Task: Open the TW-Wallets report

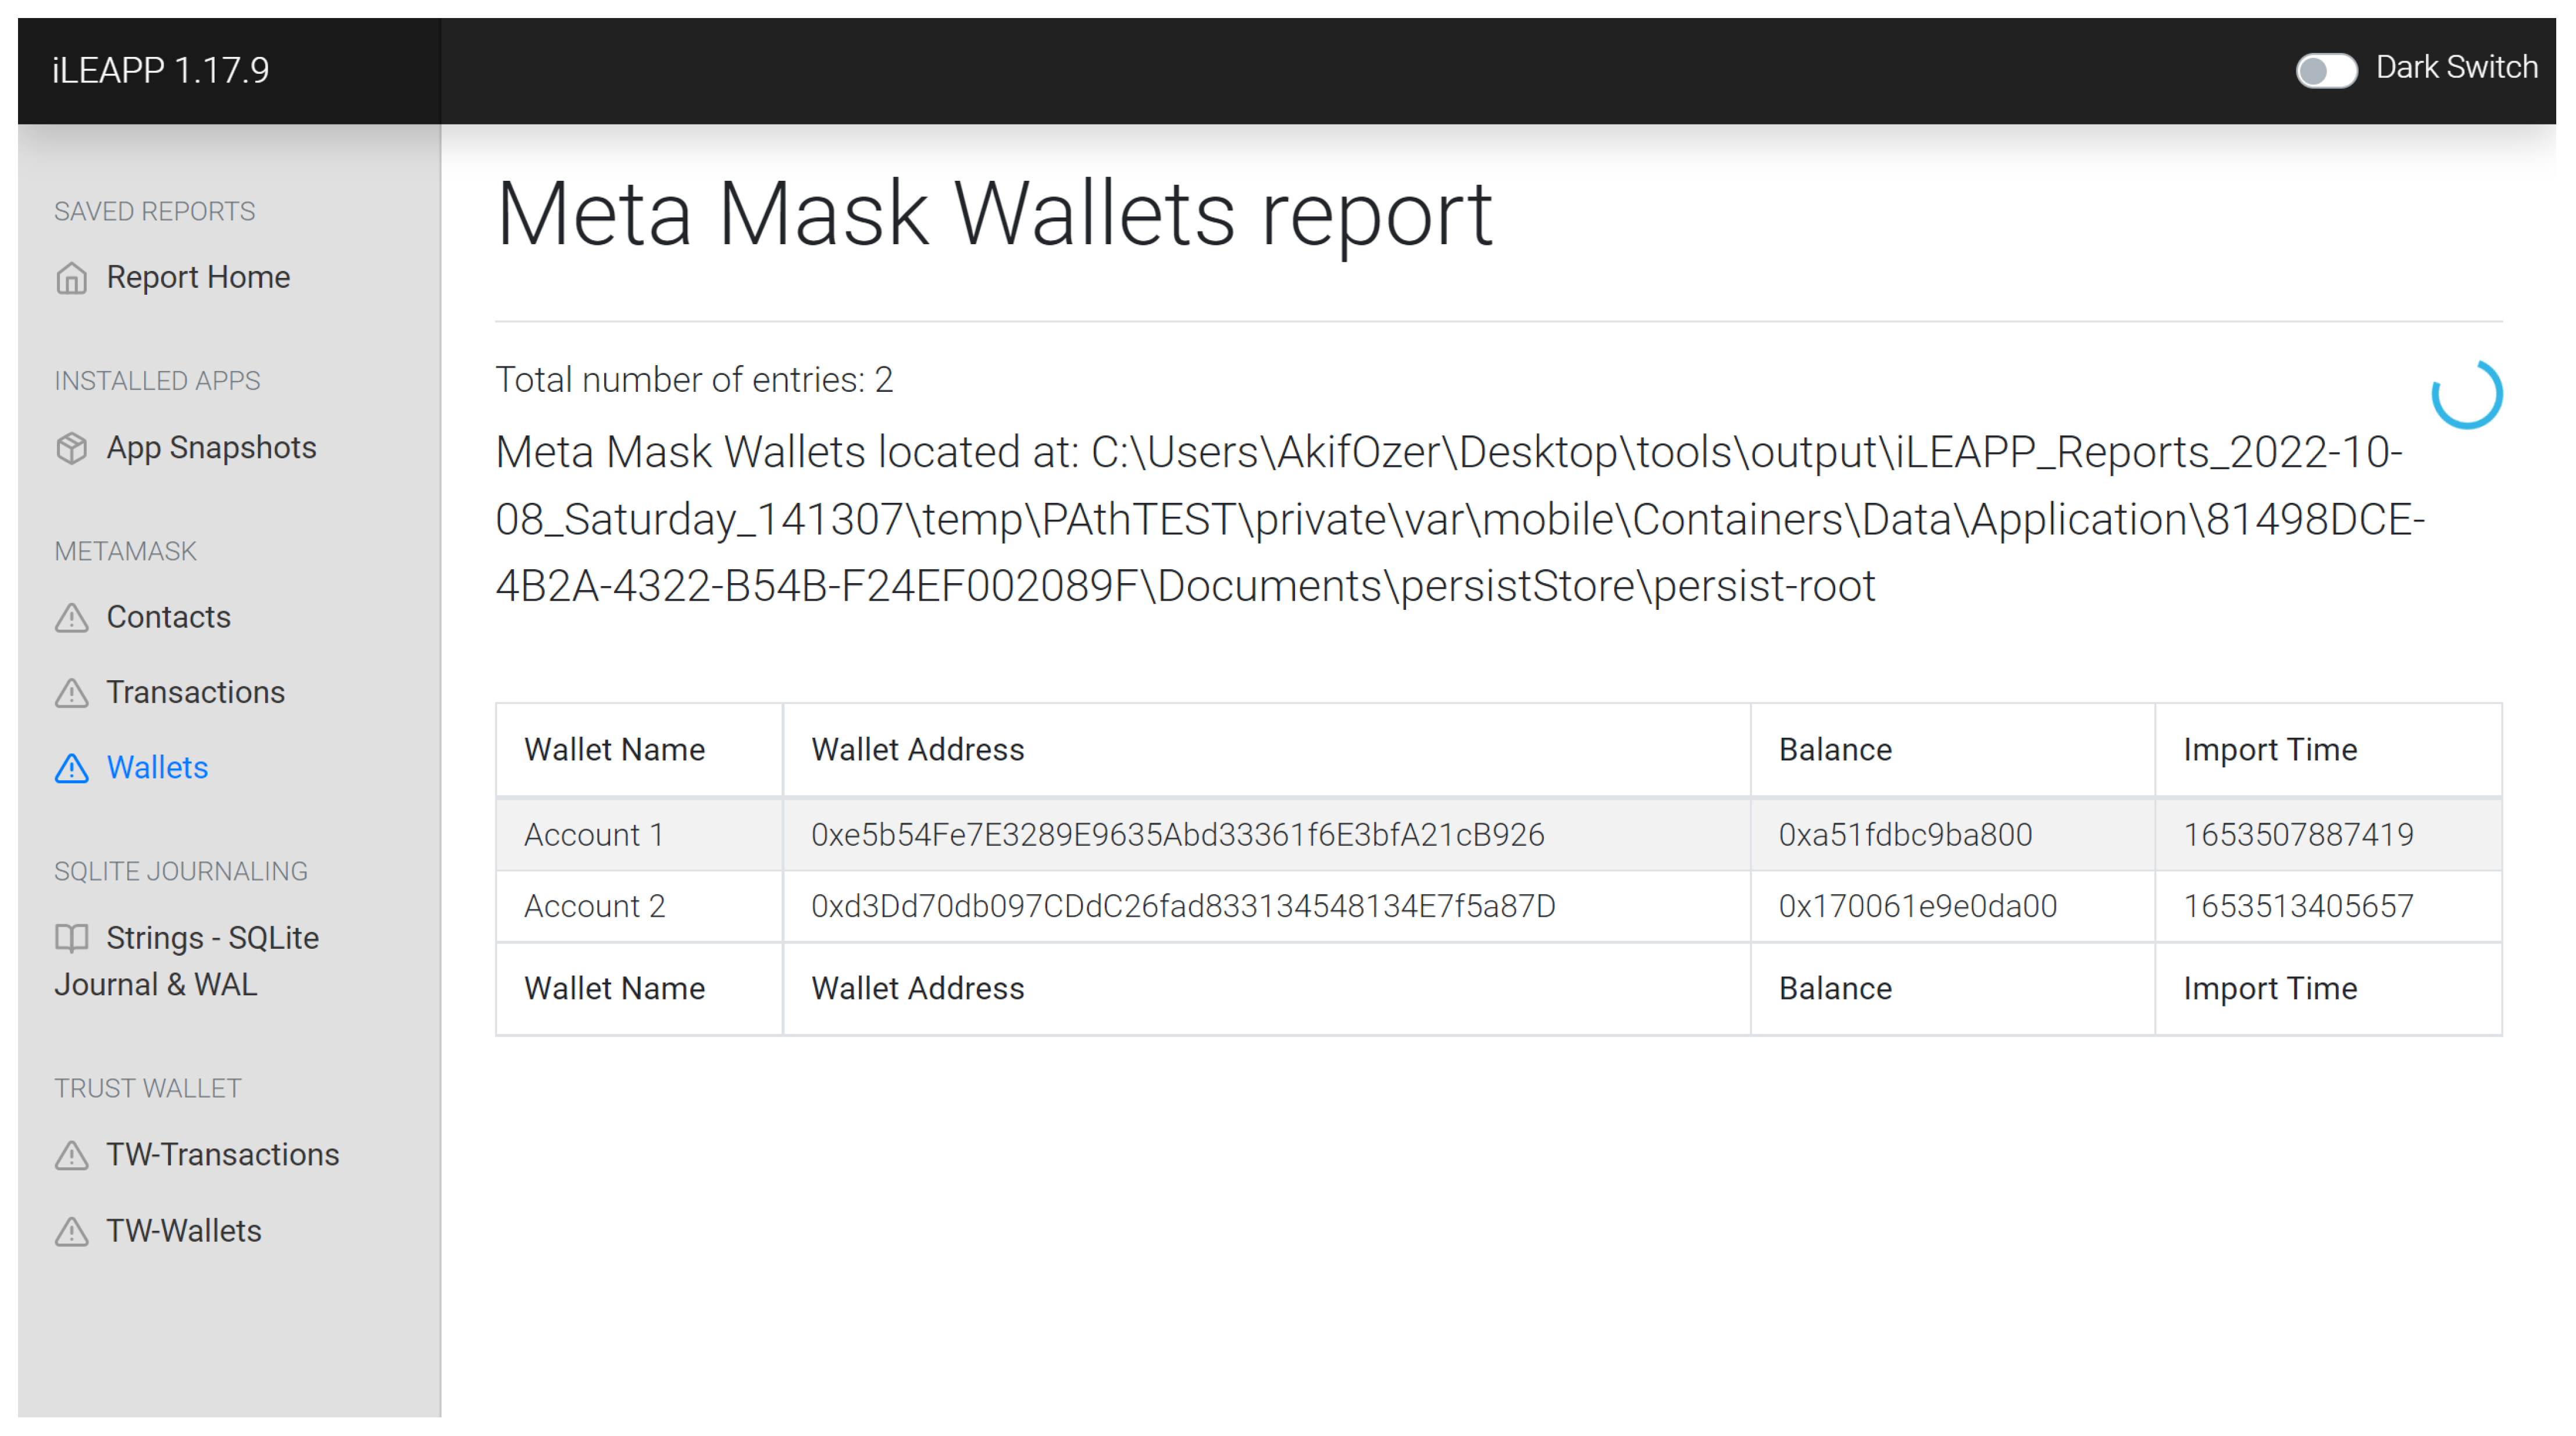Action: 184,1230
